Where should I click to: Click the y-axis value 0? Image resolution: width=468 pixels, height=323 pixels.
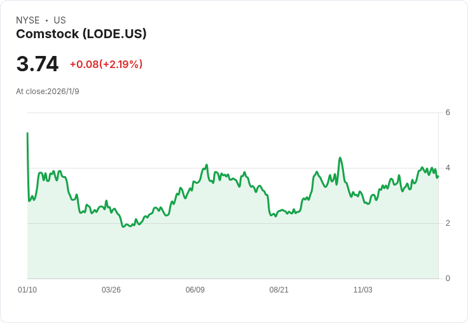[x=448, y=278]
